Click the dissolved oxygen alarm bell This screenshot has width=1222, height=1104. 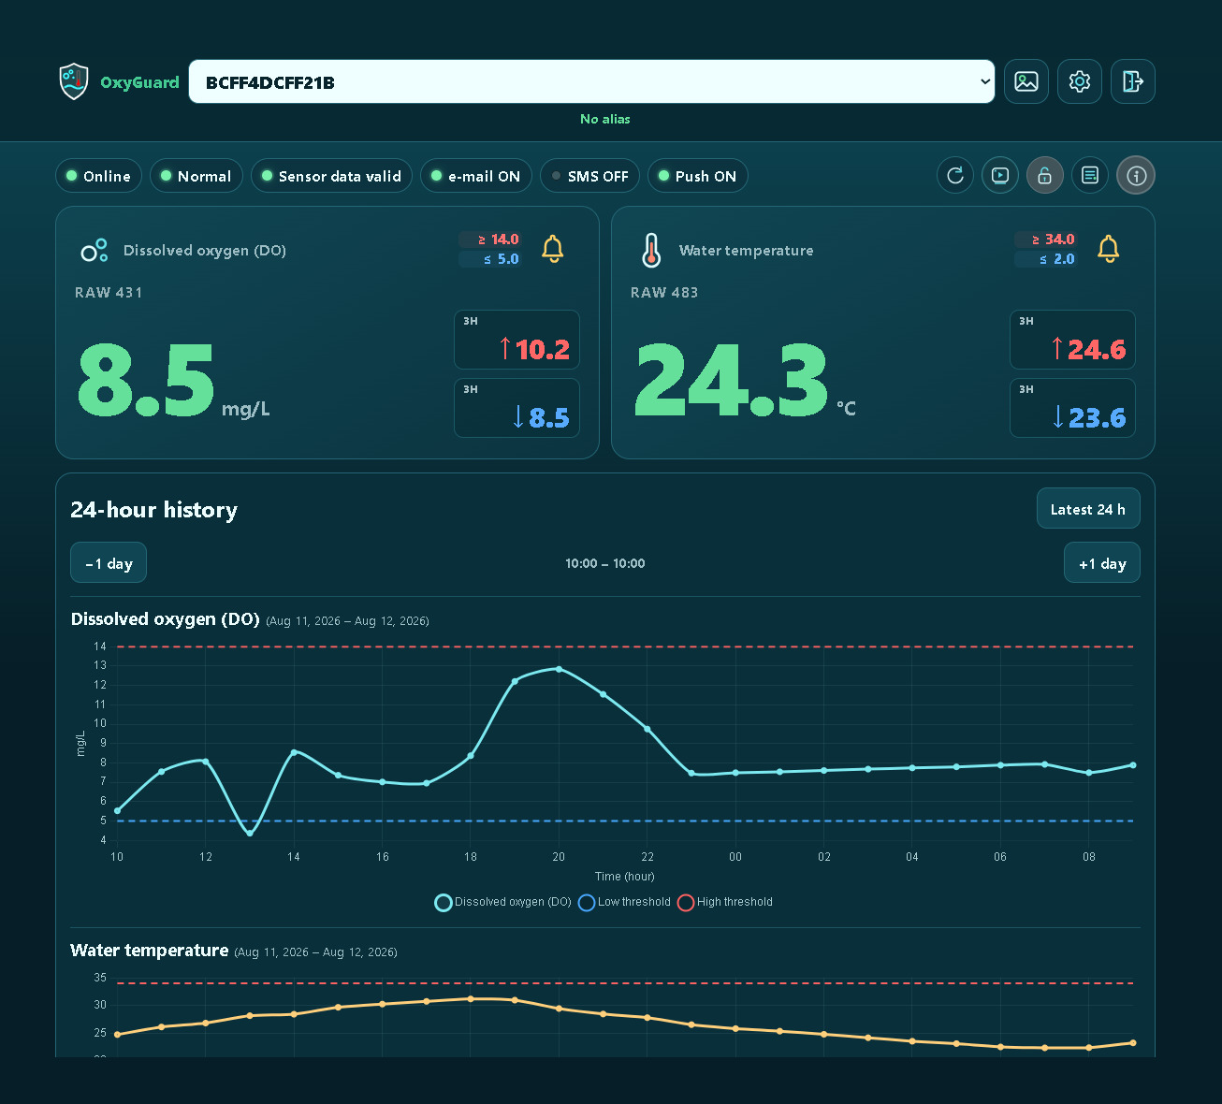tap(553, 249)
